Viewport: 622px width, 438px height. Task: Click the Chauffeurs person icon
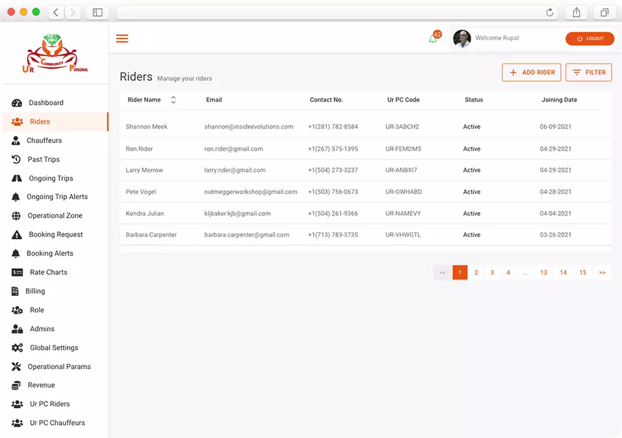15,141
